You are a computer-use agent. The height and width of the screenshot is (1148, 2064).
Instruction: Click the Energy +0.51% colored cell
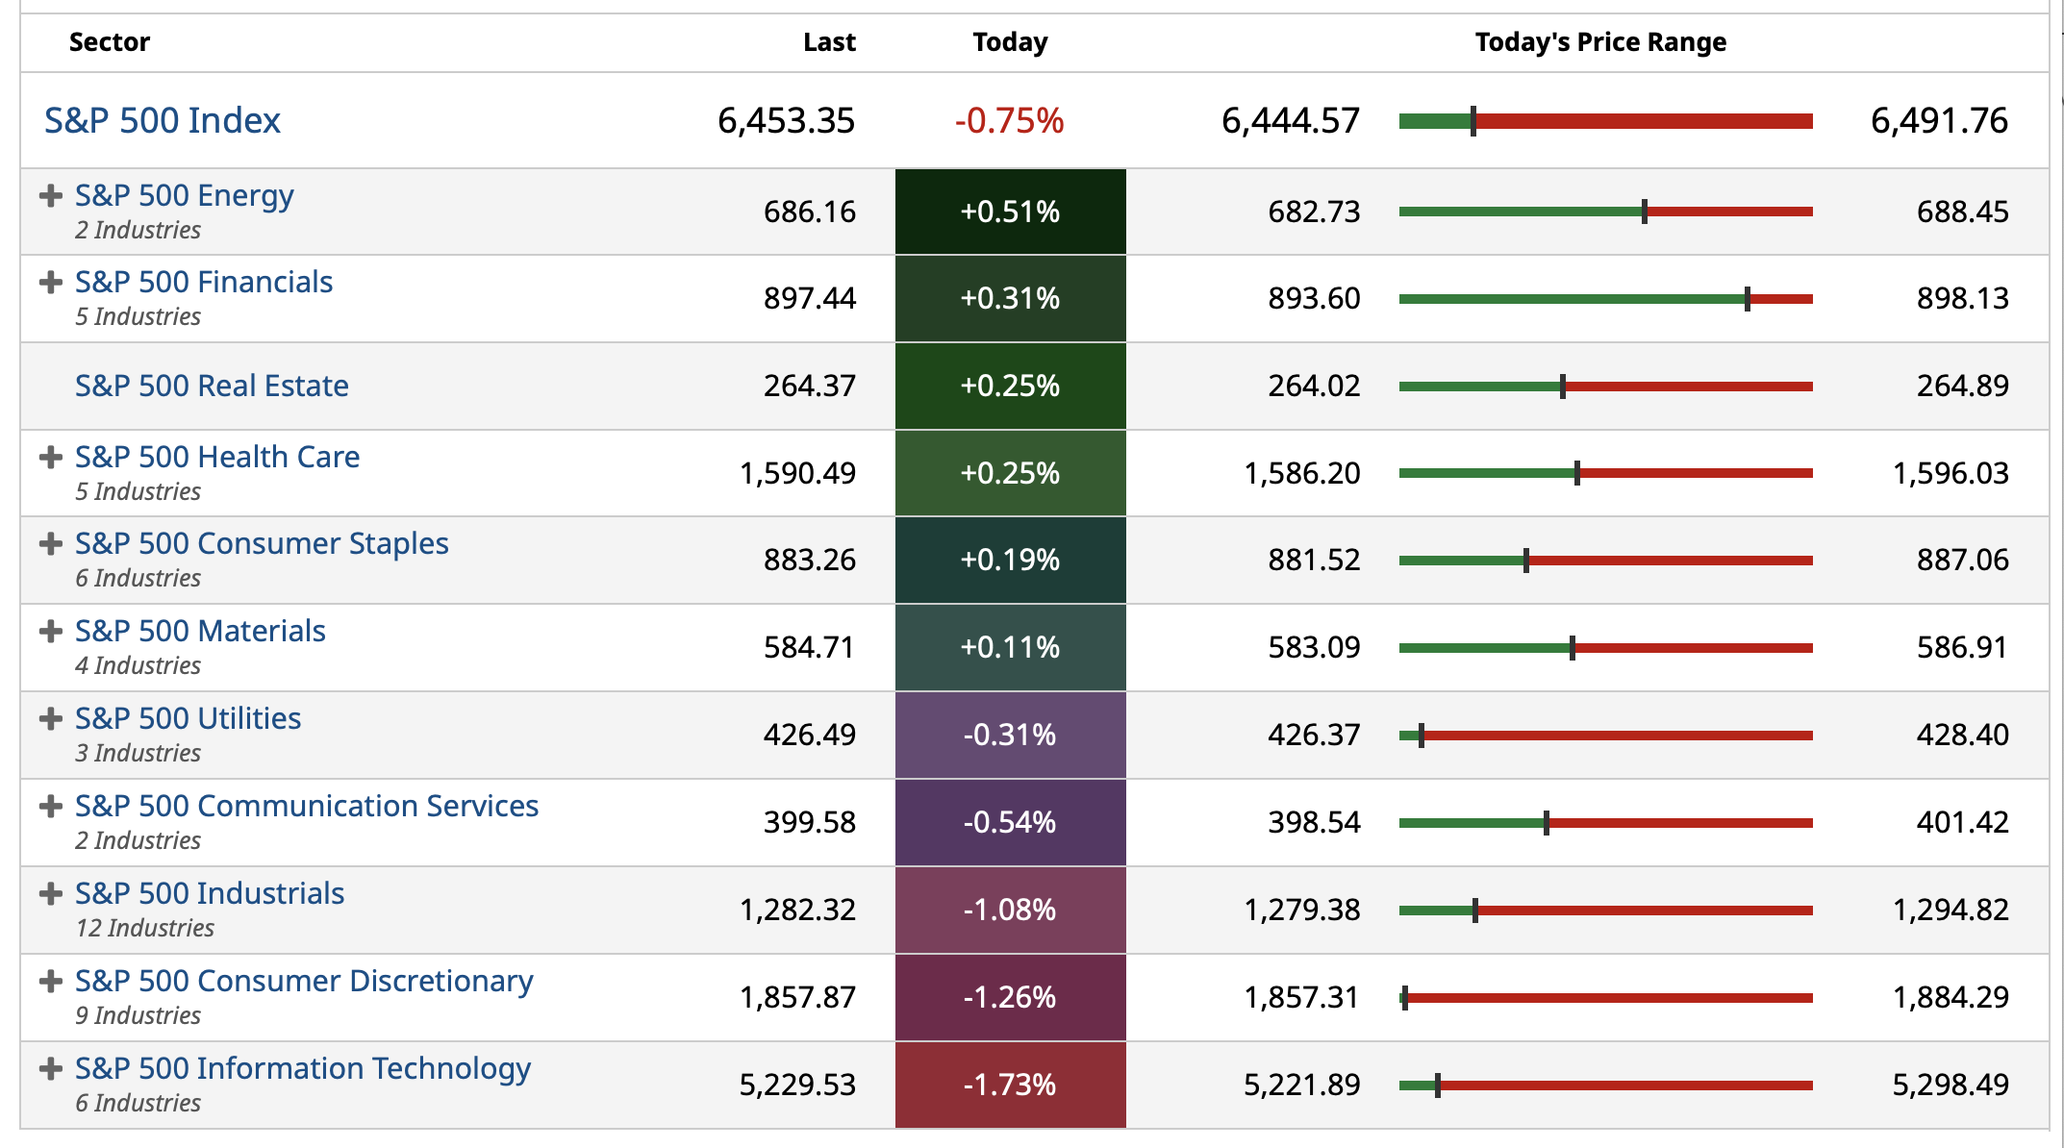(x=1010, y=212)
